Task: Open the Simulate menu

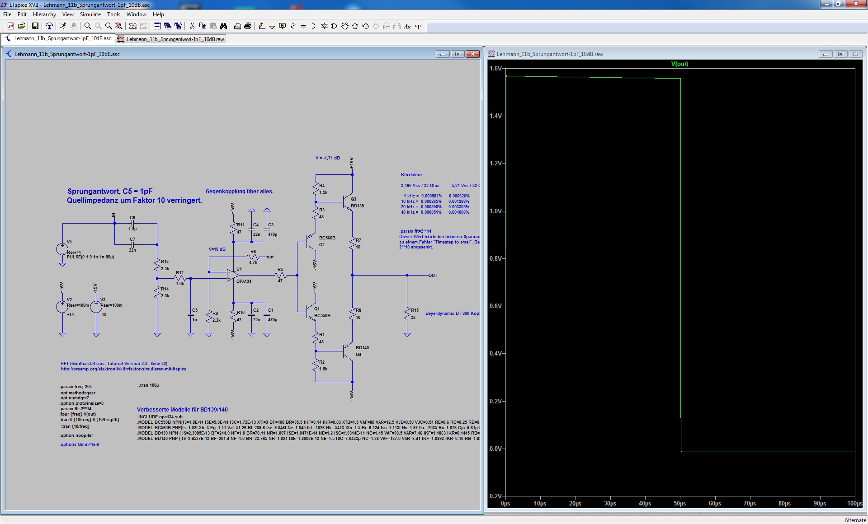Action: click(x=90, y=14)
